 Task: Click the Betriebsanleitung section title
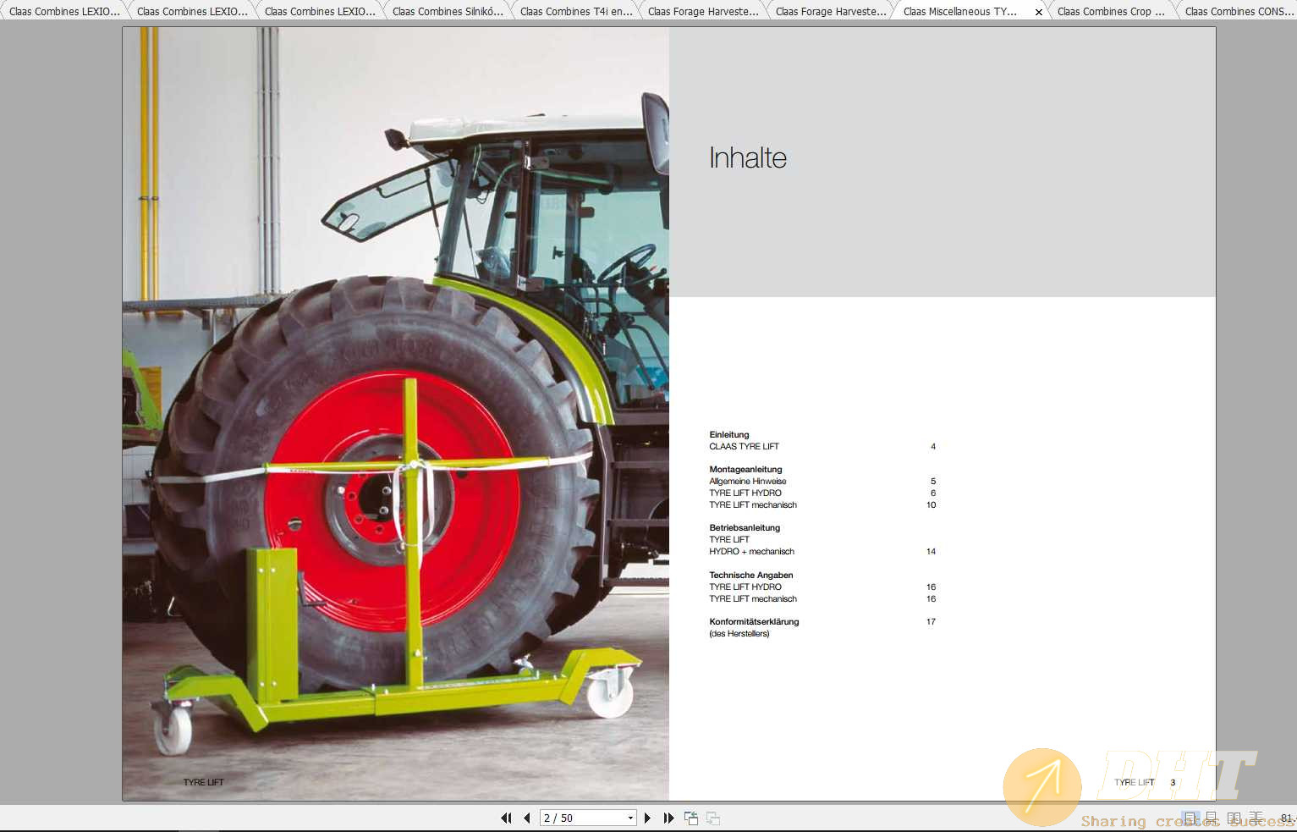[745, 527]
